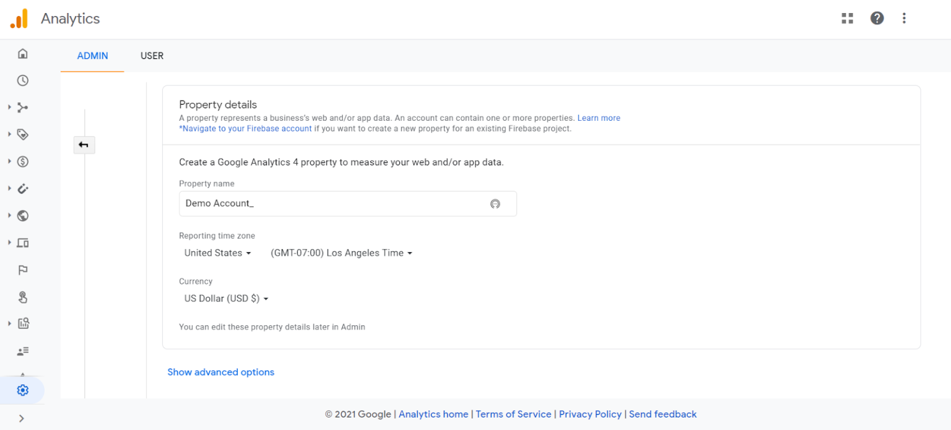Screen dimensions: 951x430
Task: Click the clock history icon in the sidebar
Action: [22, 80]
